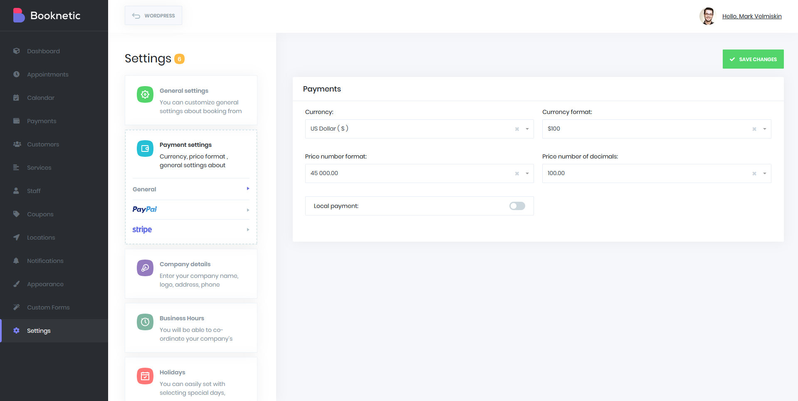This screenshot has height=401, width=798.
Task: Expand the General payment sub-section arrow
Action: 248,189
